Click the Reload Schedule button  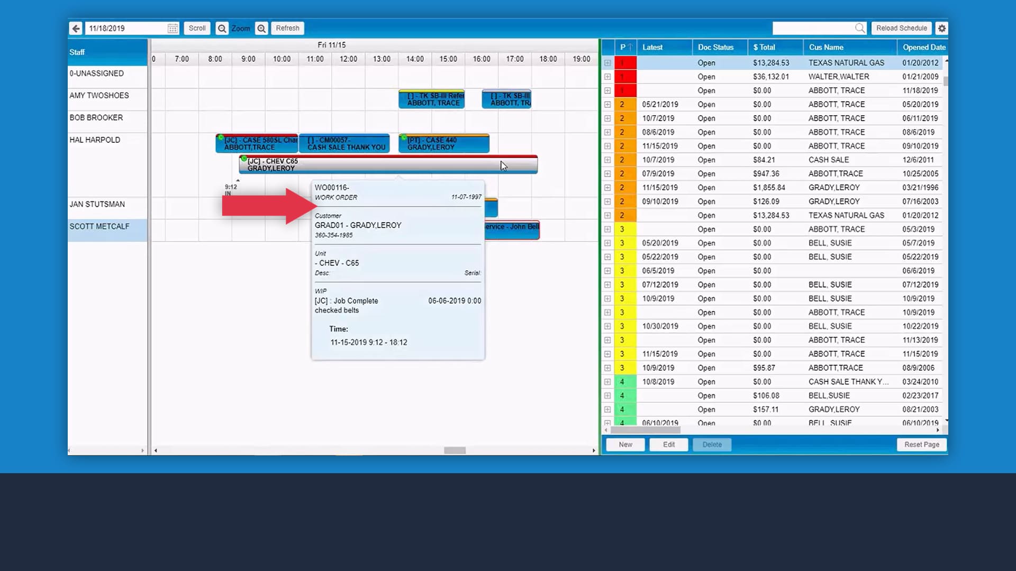tap(901, 29)
